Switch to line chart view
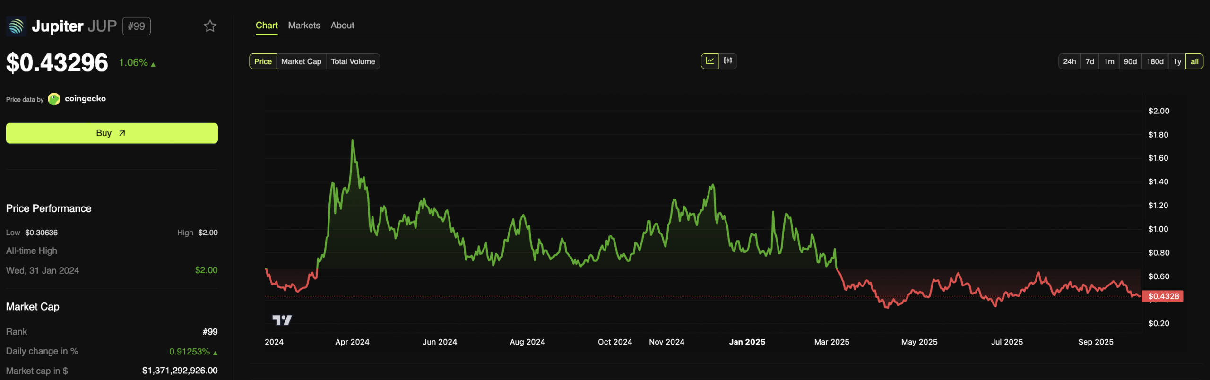This screenshot has height=380, width=1210. click(x=709, y=61)
